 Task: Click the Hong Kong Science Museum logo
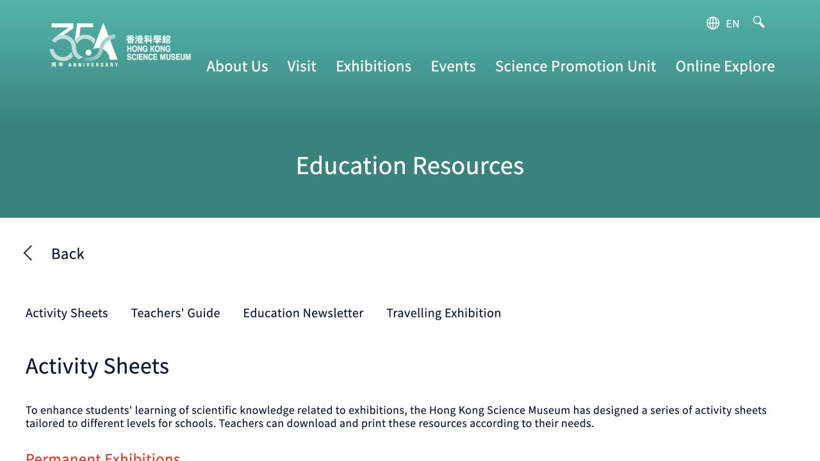pos(120,45)
